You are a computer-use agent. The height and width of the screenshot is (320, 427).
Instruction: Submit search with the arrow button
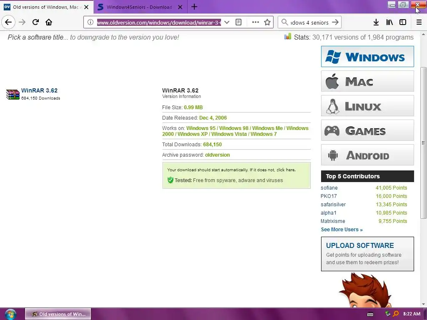pos(335,22)
